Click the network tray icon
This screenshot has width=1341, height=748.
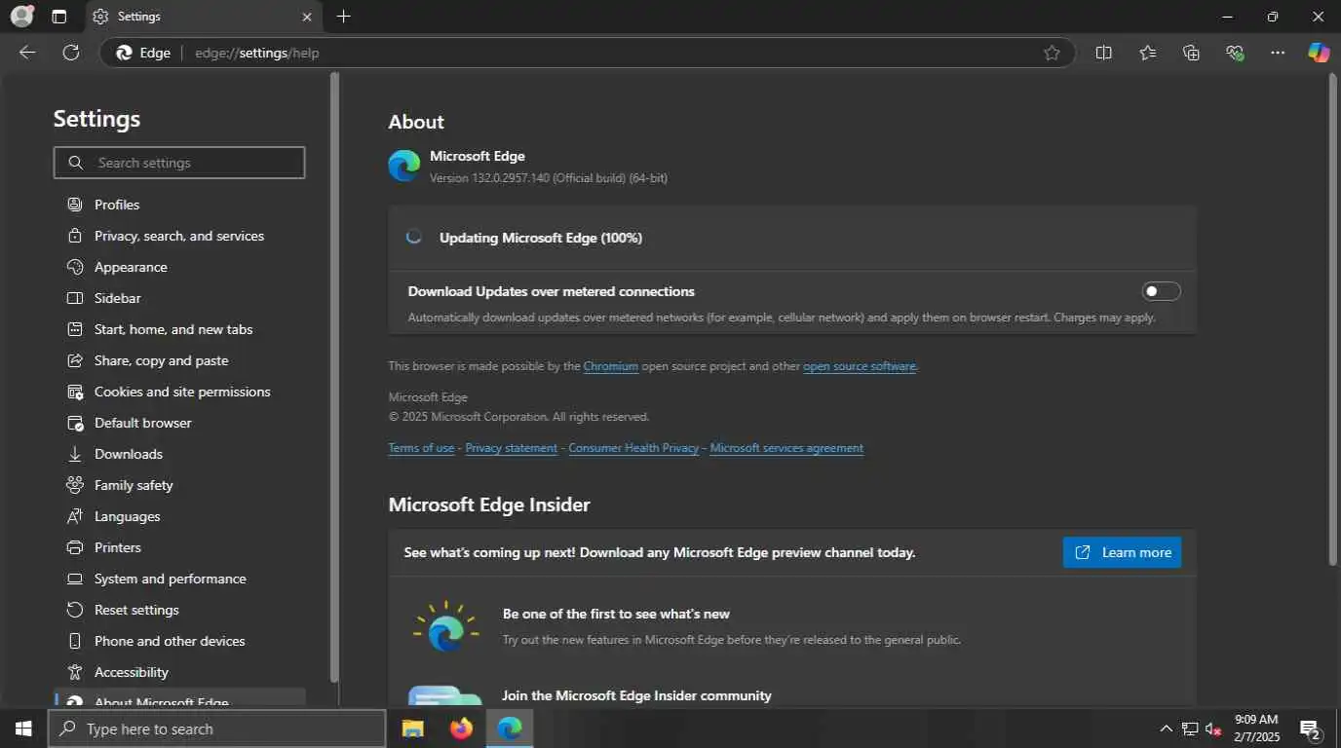click(x=1190, y=729)
